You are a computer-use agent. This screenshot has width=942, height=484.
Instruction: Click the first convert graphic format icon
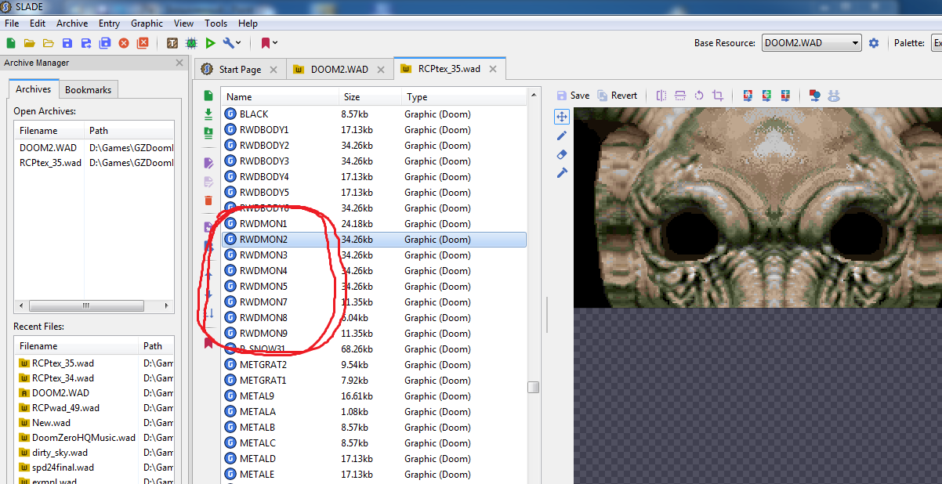748,96
